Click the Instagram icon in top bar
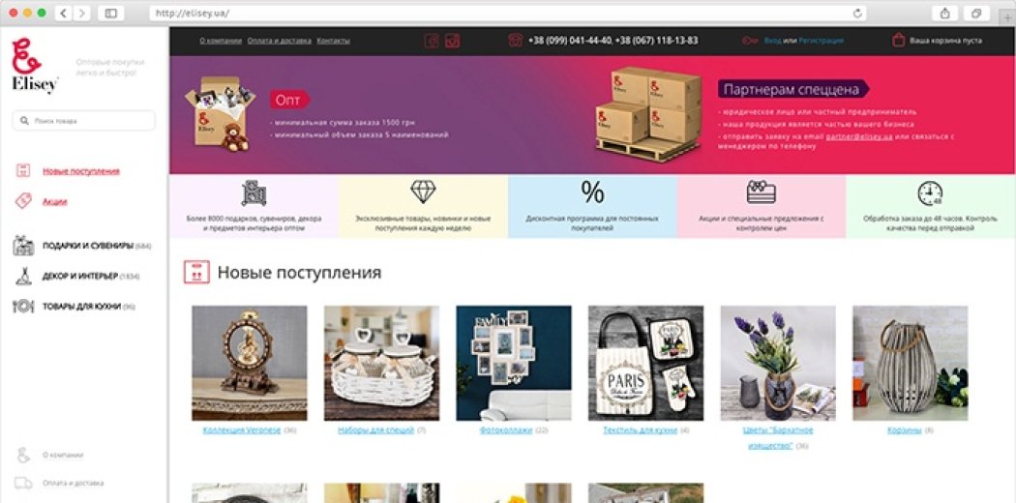 (x=452, y=40)
